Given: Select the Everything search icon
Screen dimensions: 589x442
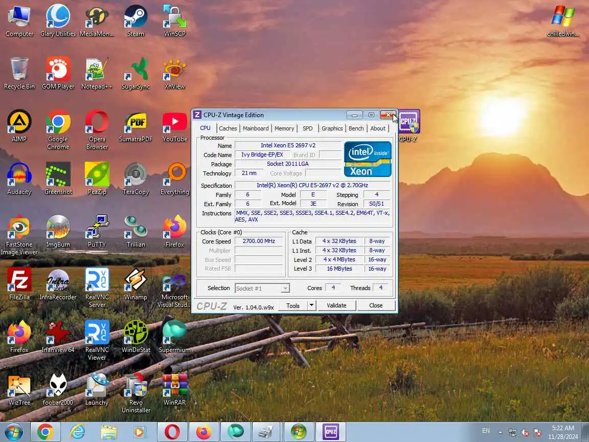Looking at the screenshot, I should (x=175, y=179).
